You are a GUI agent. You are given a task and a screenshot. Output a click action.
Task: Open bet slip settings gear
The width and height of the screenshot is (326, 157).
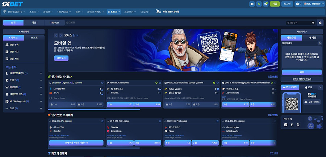click(319, 43)
